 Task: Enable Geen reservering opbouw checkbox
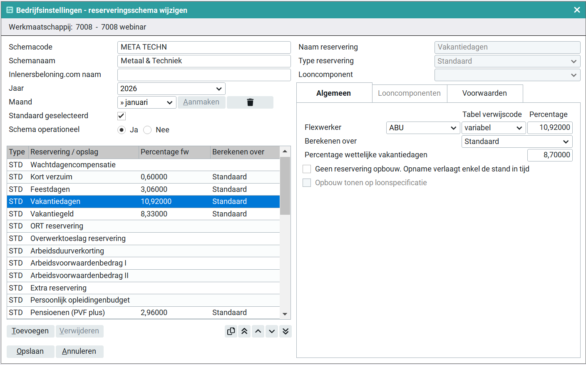(x=307, y=169)
